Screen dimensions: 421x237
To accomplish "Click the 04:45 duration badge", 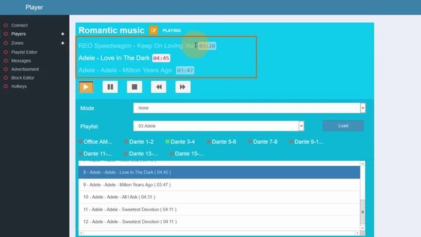I will 161,59.
